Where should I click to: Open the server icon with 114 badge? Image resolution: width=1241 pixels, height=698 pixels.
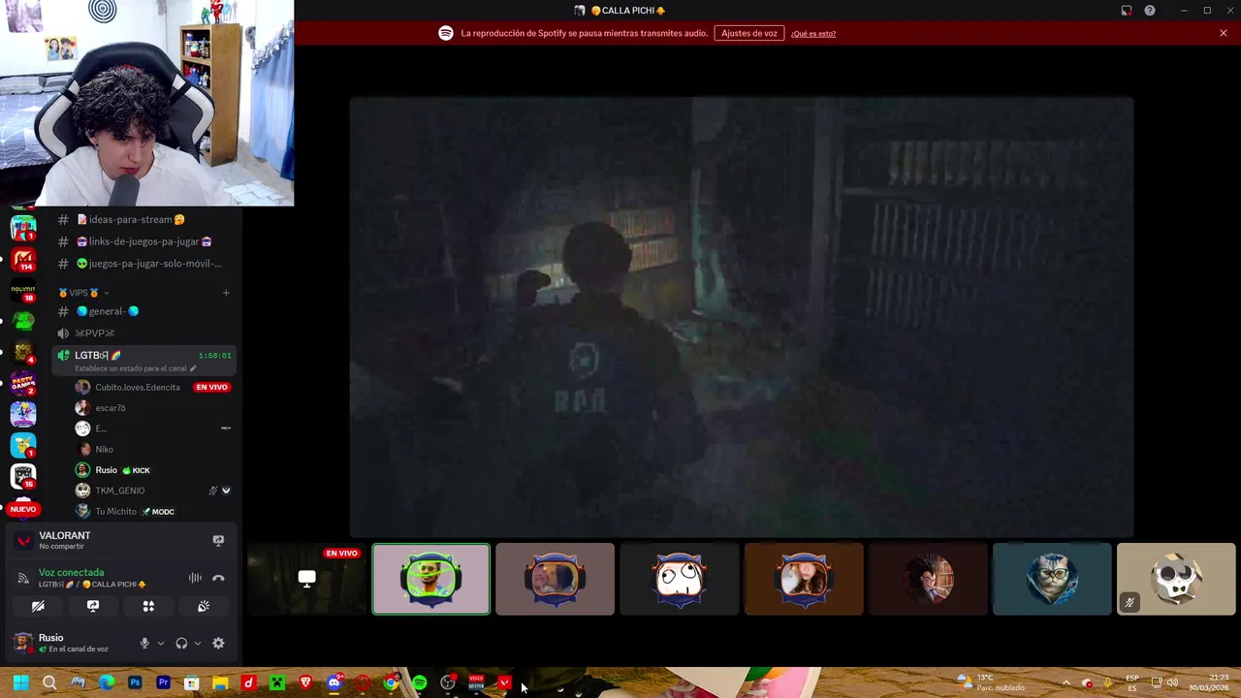[23, 260]
